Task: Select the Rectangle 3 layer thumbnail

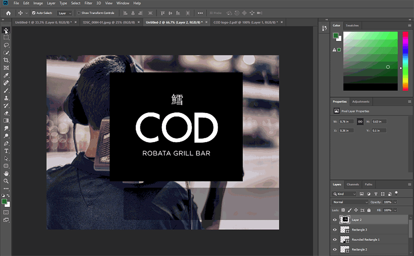Action: click(x=345, y=230)
